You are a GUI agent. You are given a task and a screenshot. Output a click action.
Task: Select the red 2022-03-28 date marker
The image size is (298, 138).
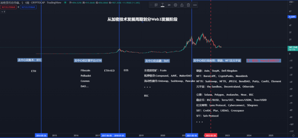211,135
